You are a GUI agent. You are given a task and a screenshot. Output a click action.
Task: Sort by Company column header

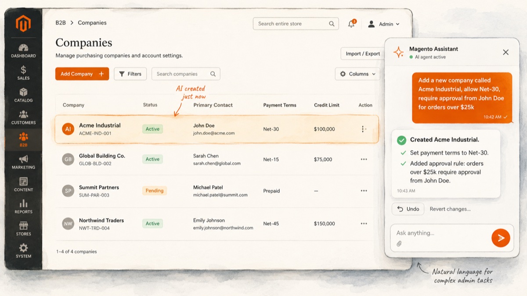click(73, 105)
